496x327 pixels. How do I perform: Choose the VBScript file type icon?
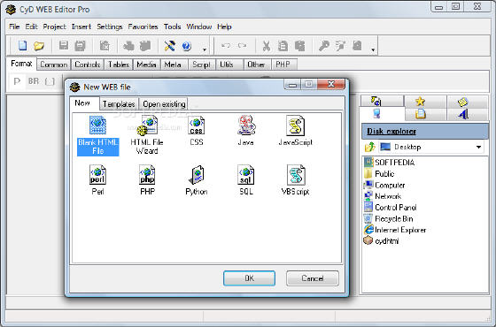click(x=296, y=175)
